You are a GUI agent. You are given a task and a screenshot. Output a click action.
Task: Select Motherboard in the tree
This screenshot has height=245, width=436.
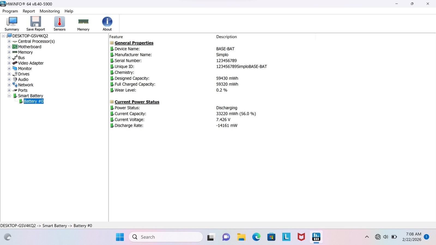30,47
